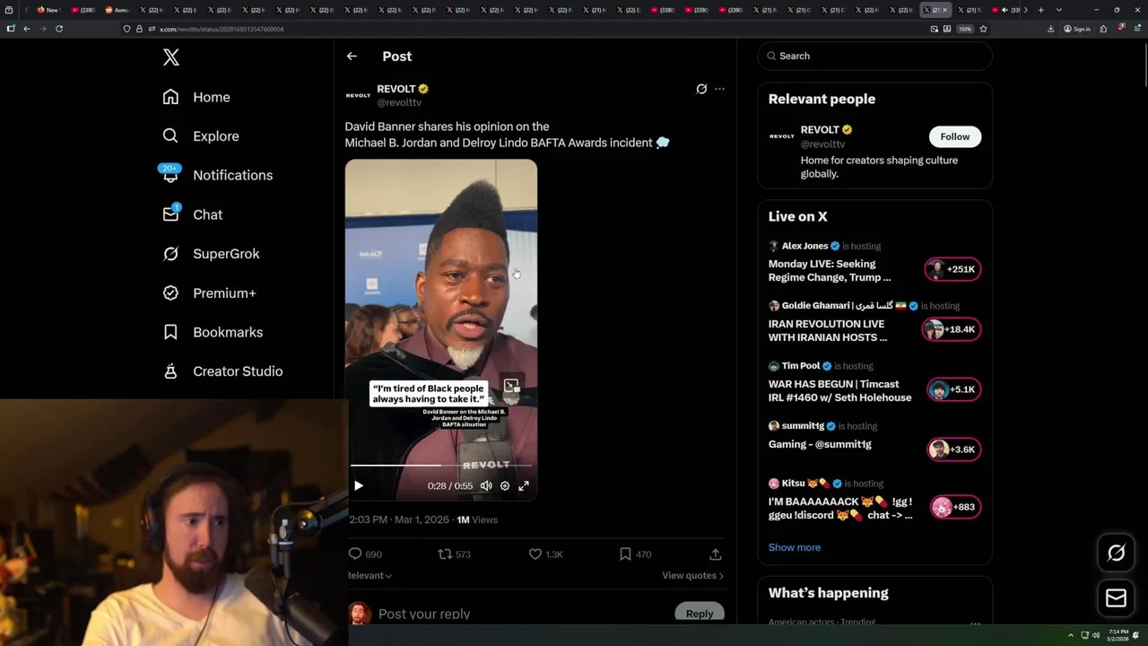Follow REVOLT in Relevant people
The width and height of the screenshot is (1148, 646).
[x=955, y=136]
